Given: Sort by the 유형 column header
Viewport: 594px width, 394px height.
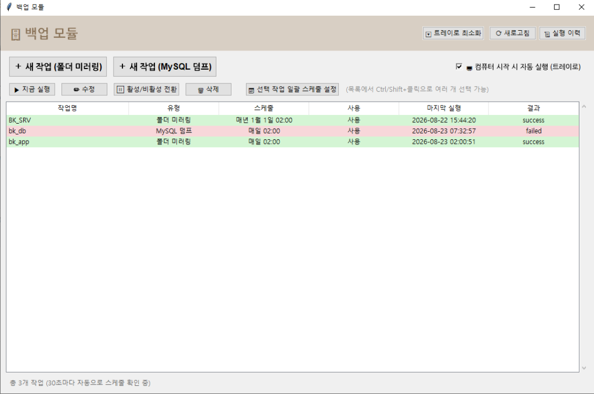Looking at the screenshot, I should [173, 109].
